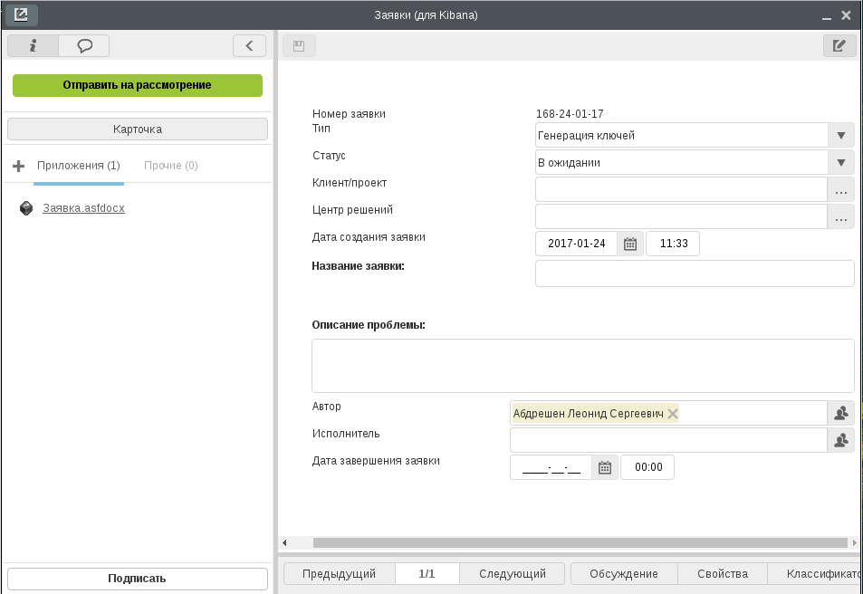
Task: Open the Свойства tab
Action: coord(722,574)
